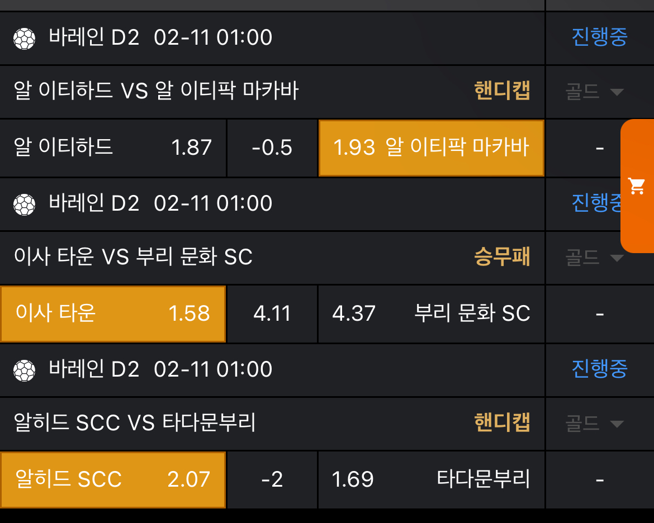Image resolution: width=654 pixels, height=523 pixels.
Task: Click 진행중 status of 알히드 SCC match
Action: tap(599, 369)
